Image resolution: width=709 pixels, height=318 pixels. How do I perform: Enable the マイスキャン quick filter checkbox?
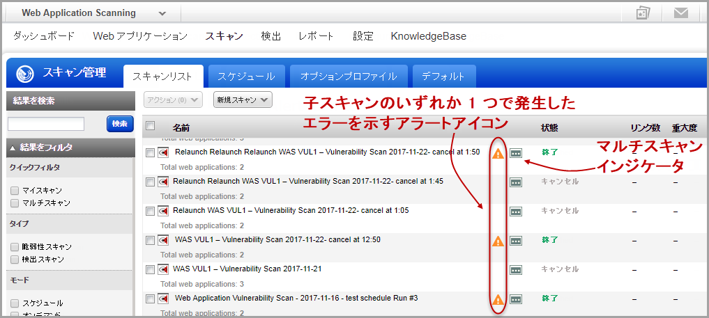[x=15, y=190]
